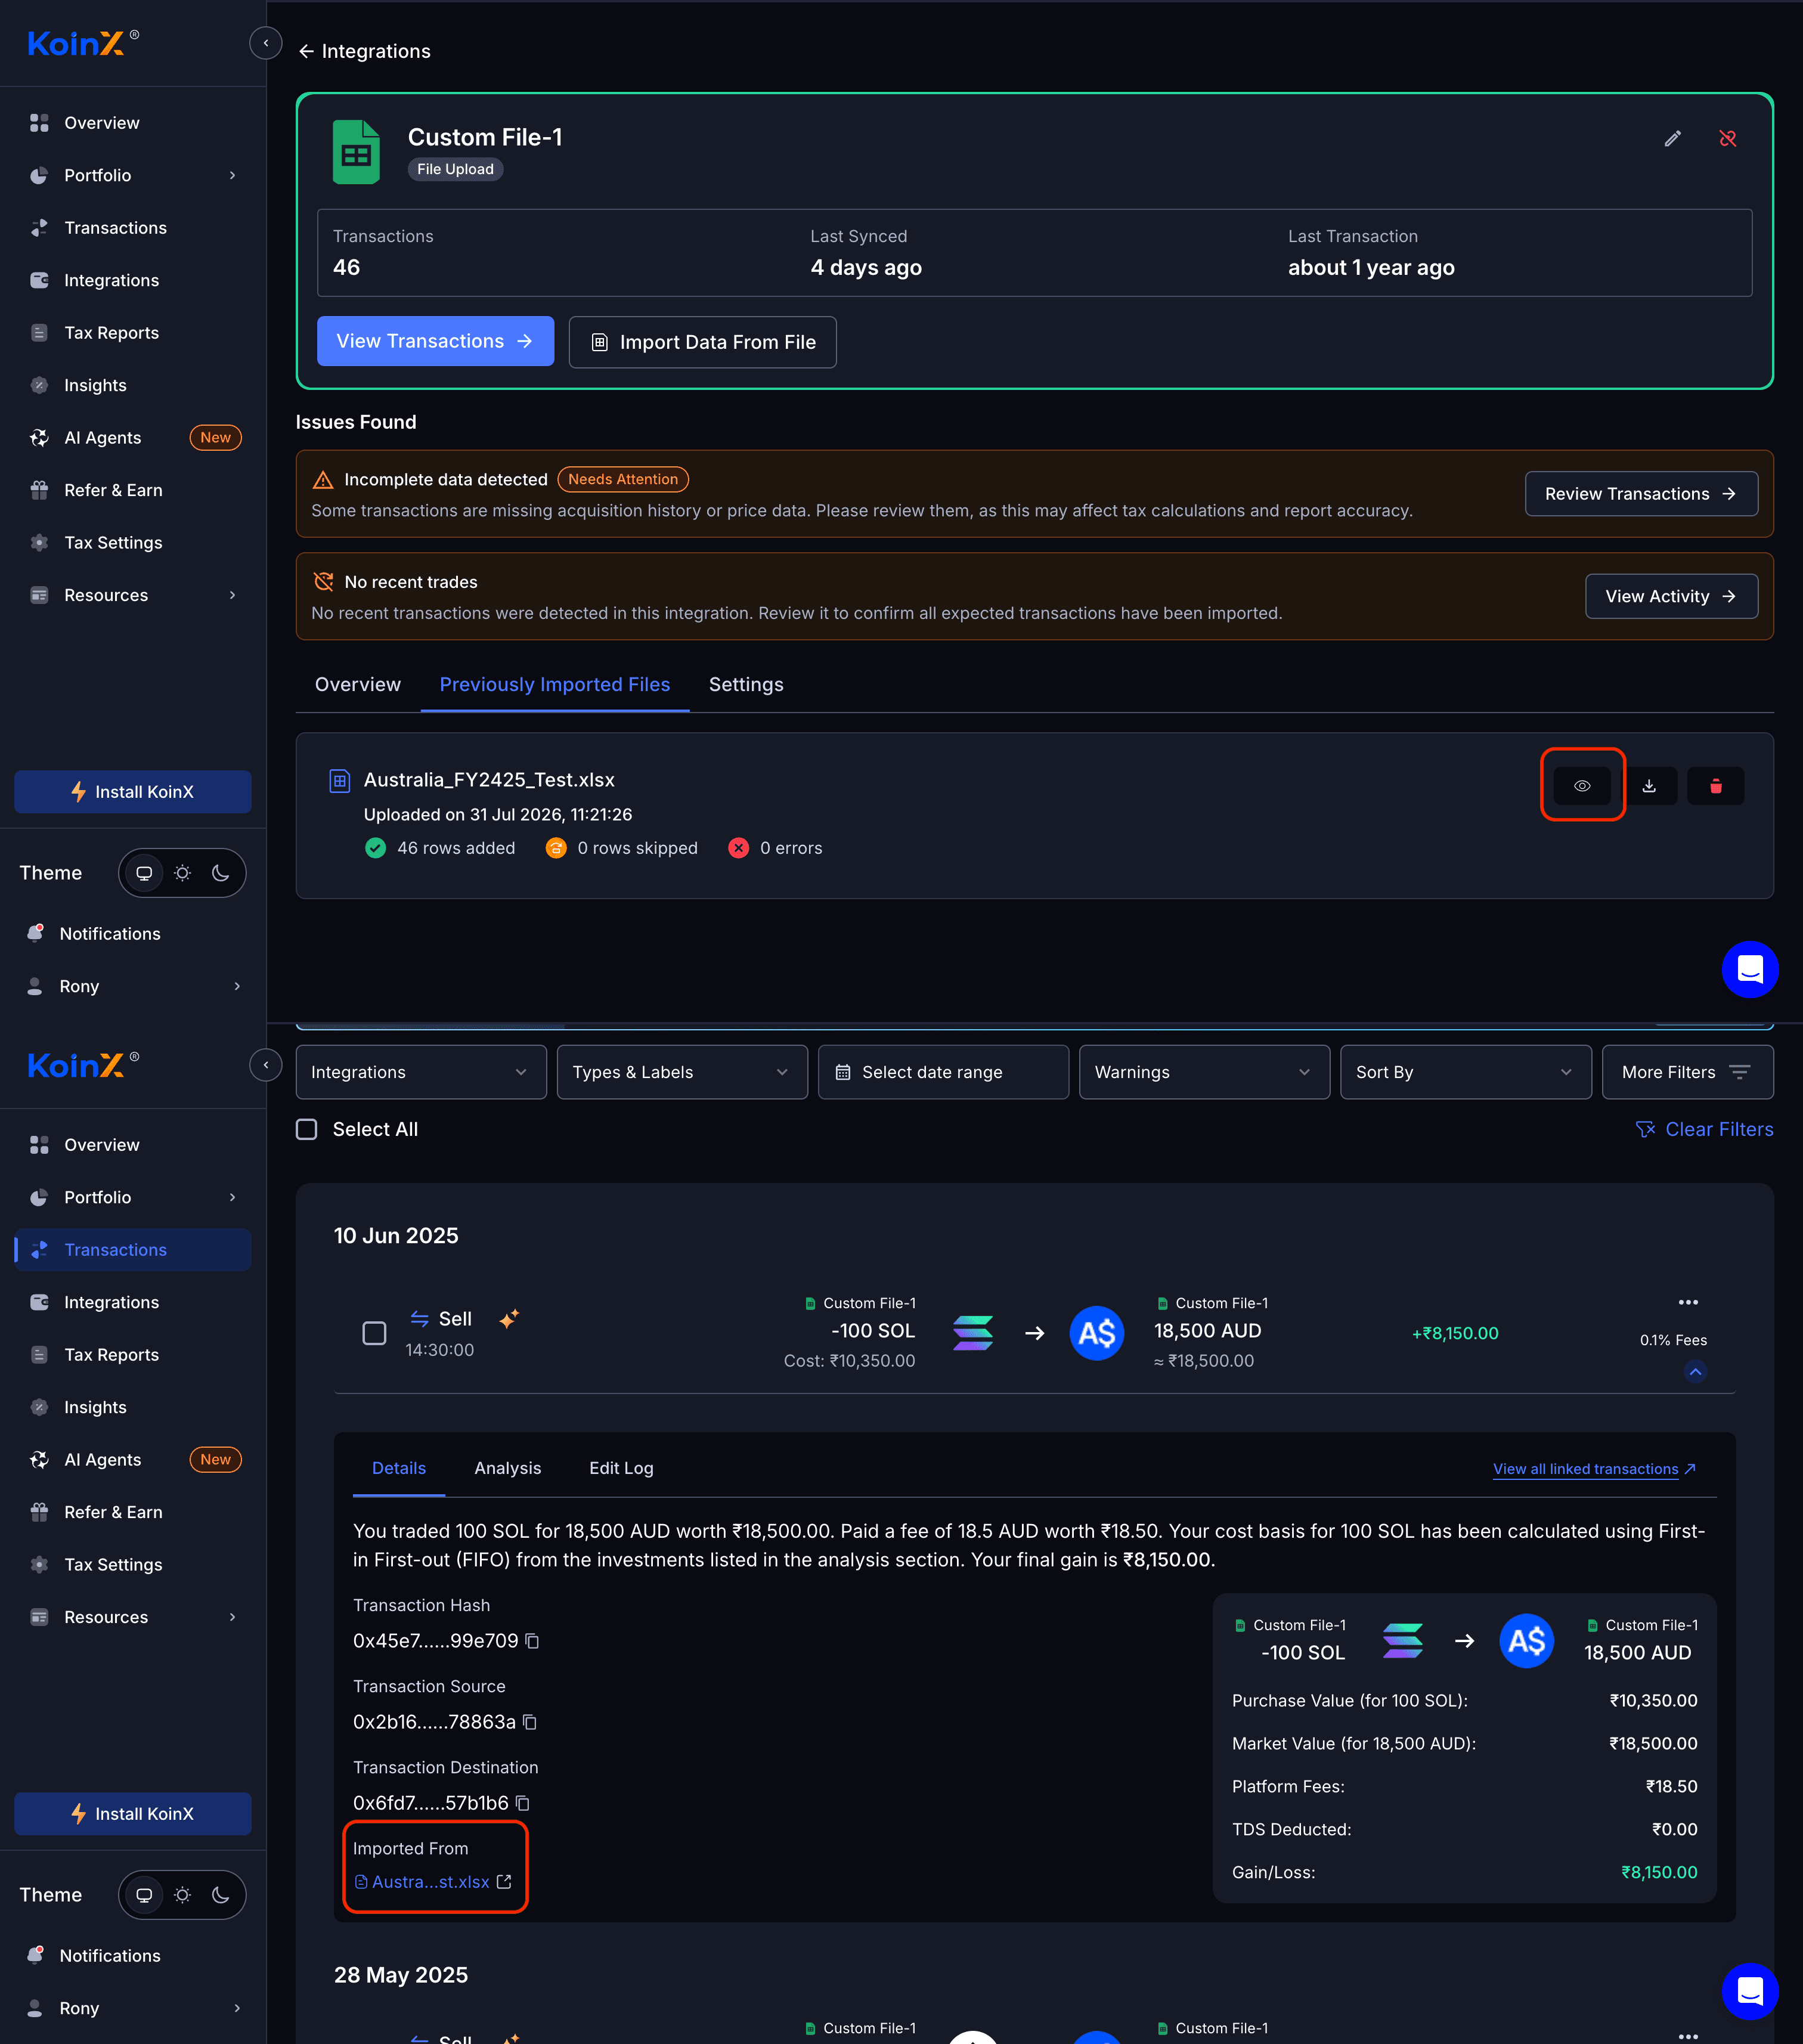Expand the More Filters panel
Viewport: 1803px width, 2044px height.
point(1687,1072)
